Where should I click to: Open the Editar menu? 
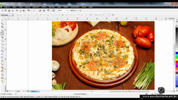pos(14,7)
